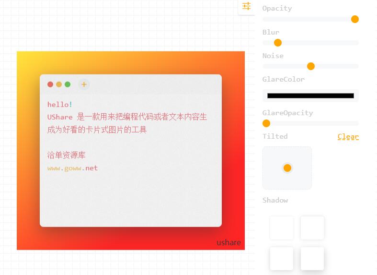Open the GlareColor black color picker

tap(310, 96)
